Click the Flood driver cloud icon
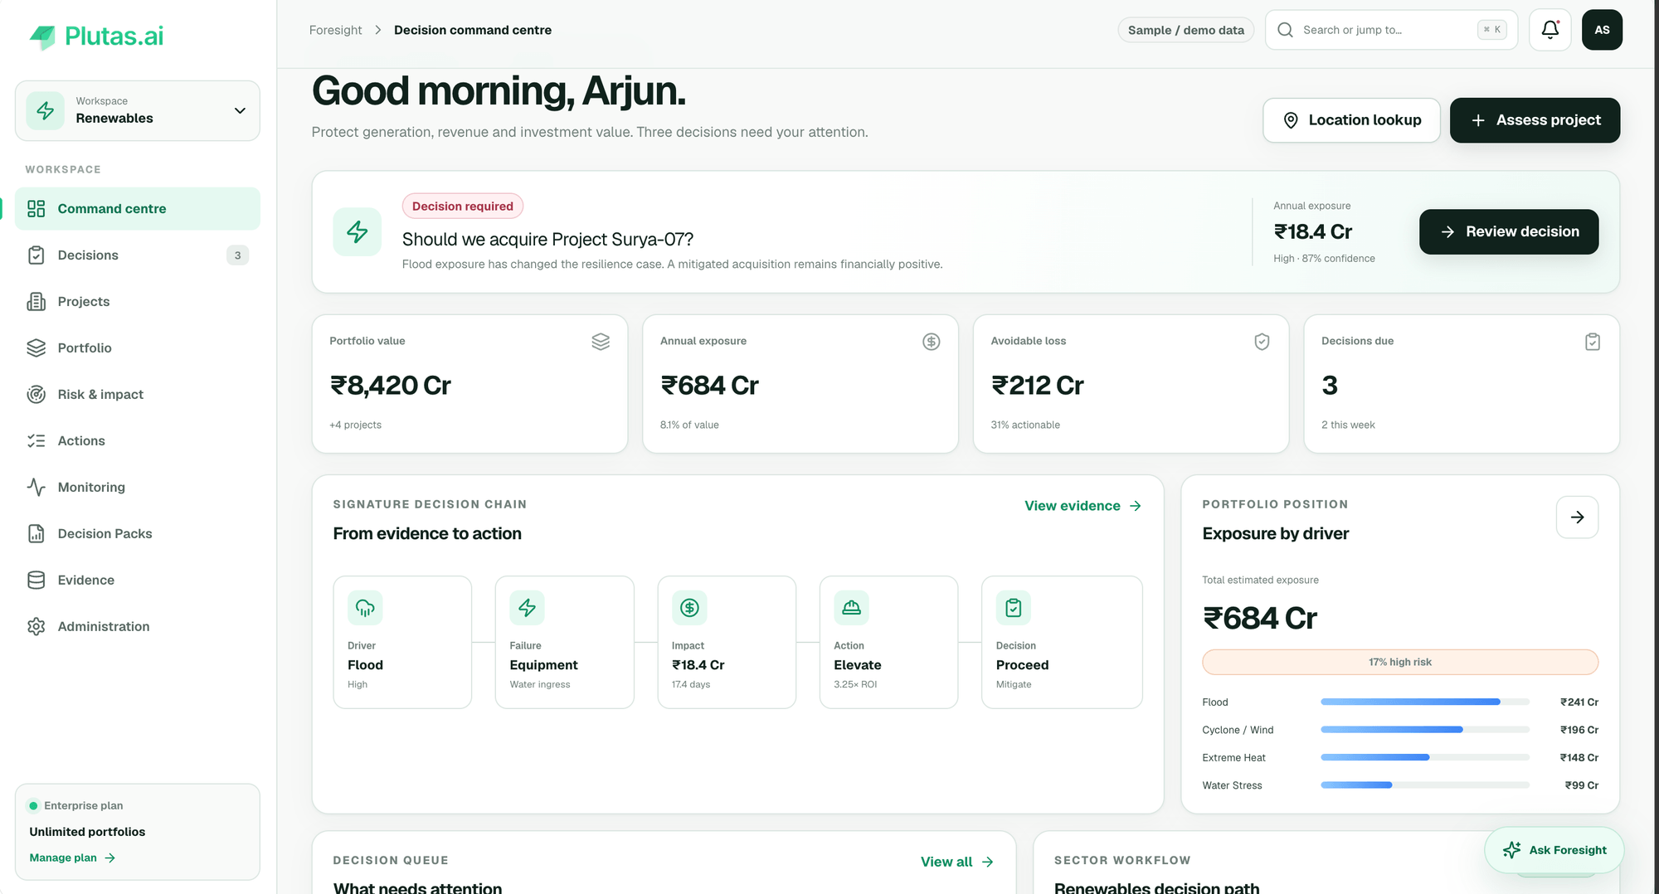The height and width of the screenshot is (894, 1659). [365, 608]
